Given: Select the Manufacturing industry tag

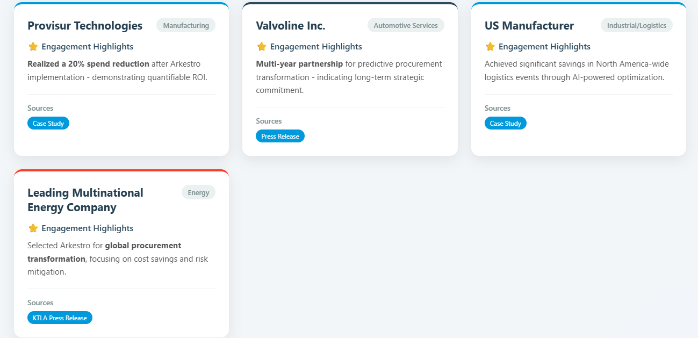Looking at the screenshot, I should pos(186,25).
